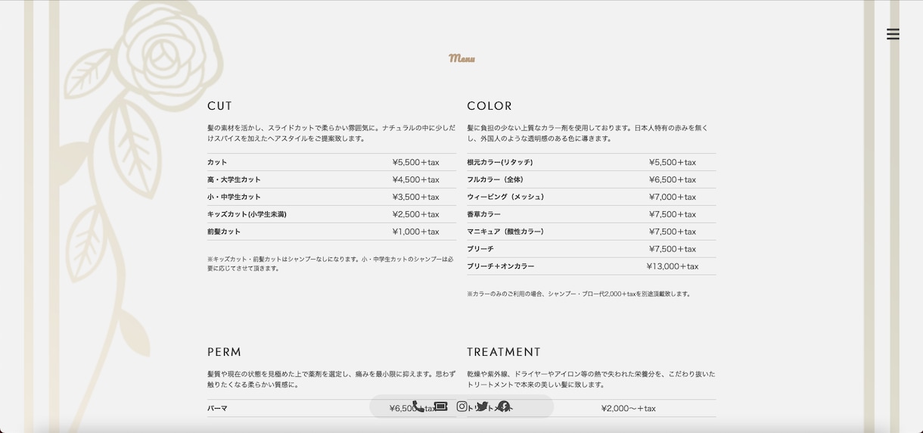Click the color blow-dry fee footnote
Image resolution: width=923 pixels, height=433 pixels.
click(579, 294)
